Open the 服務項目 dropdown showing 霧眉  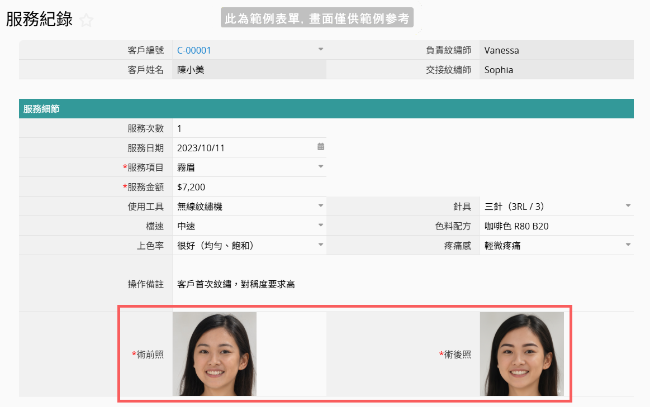click(x=321, y=167)
